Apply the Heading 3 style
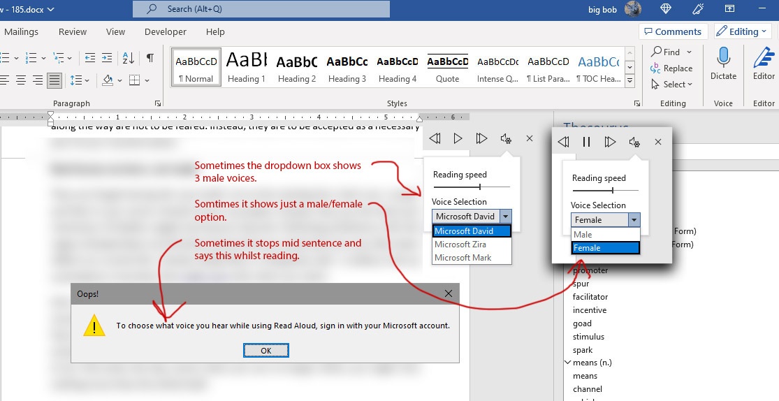 pyautogui.click(x=347, y=68)
